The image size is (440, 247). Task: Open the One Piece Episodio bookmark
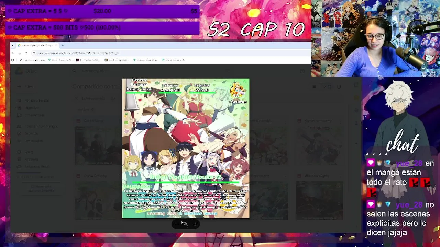click(x=117, y=60)
